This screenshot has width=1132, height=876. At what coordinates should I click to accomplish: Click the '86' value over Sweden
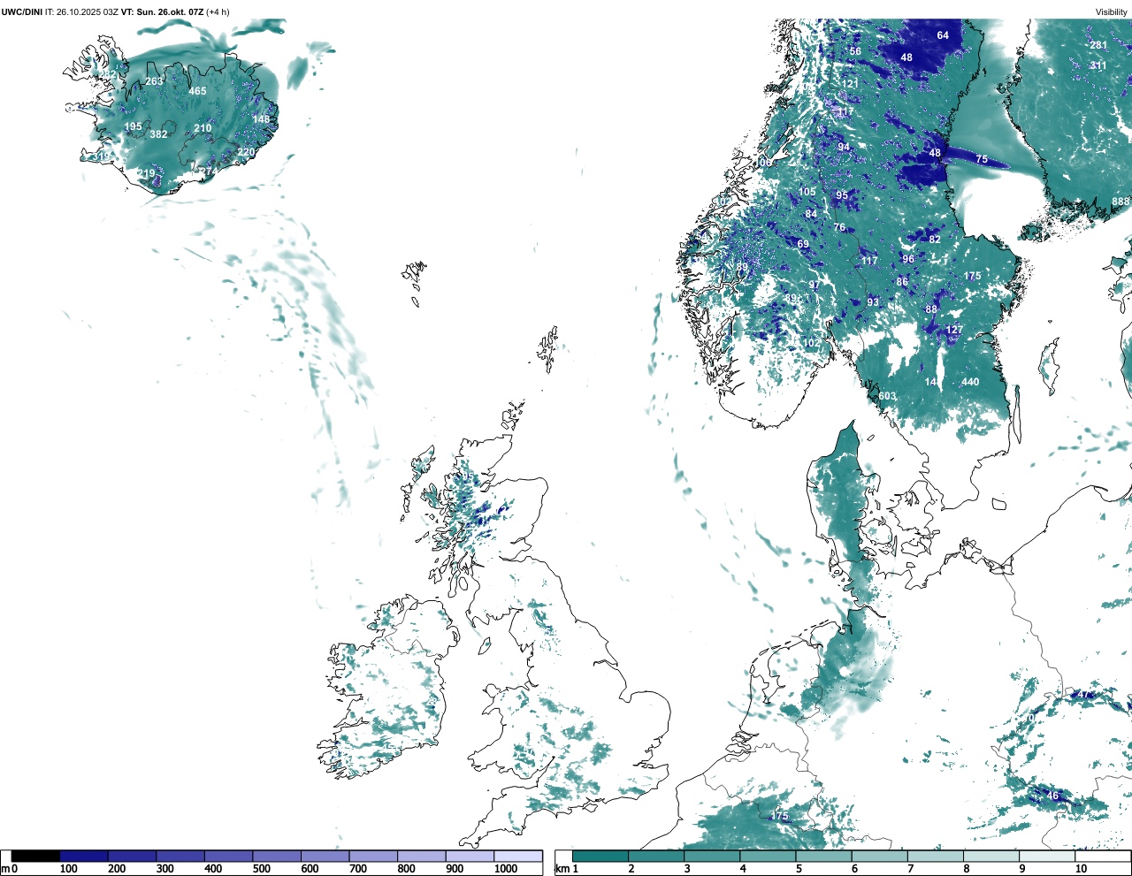[902, 282]
